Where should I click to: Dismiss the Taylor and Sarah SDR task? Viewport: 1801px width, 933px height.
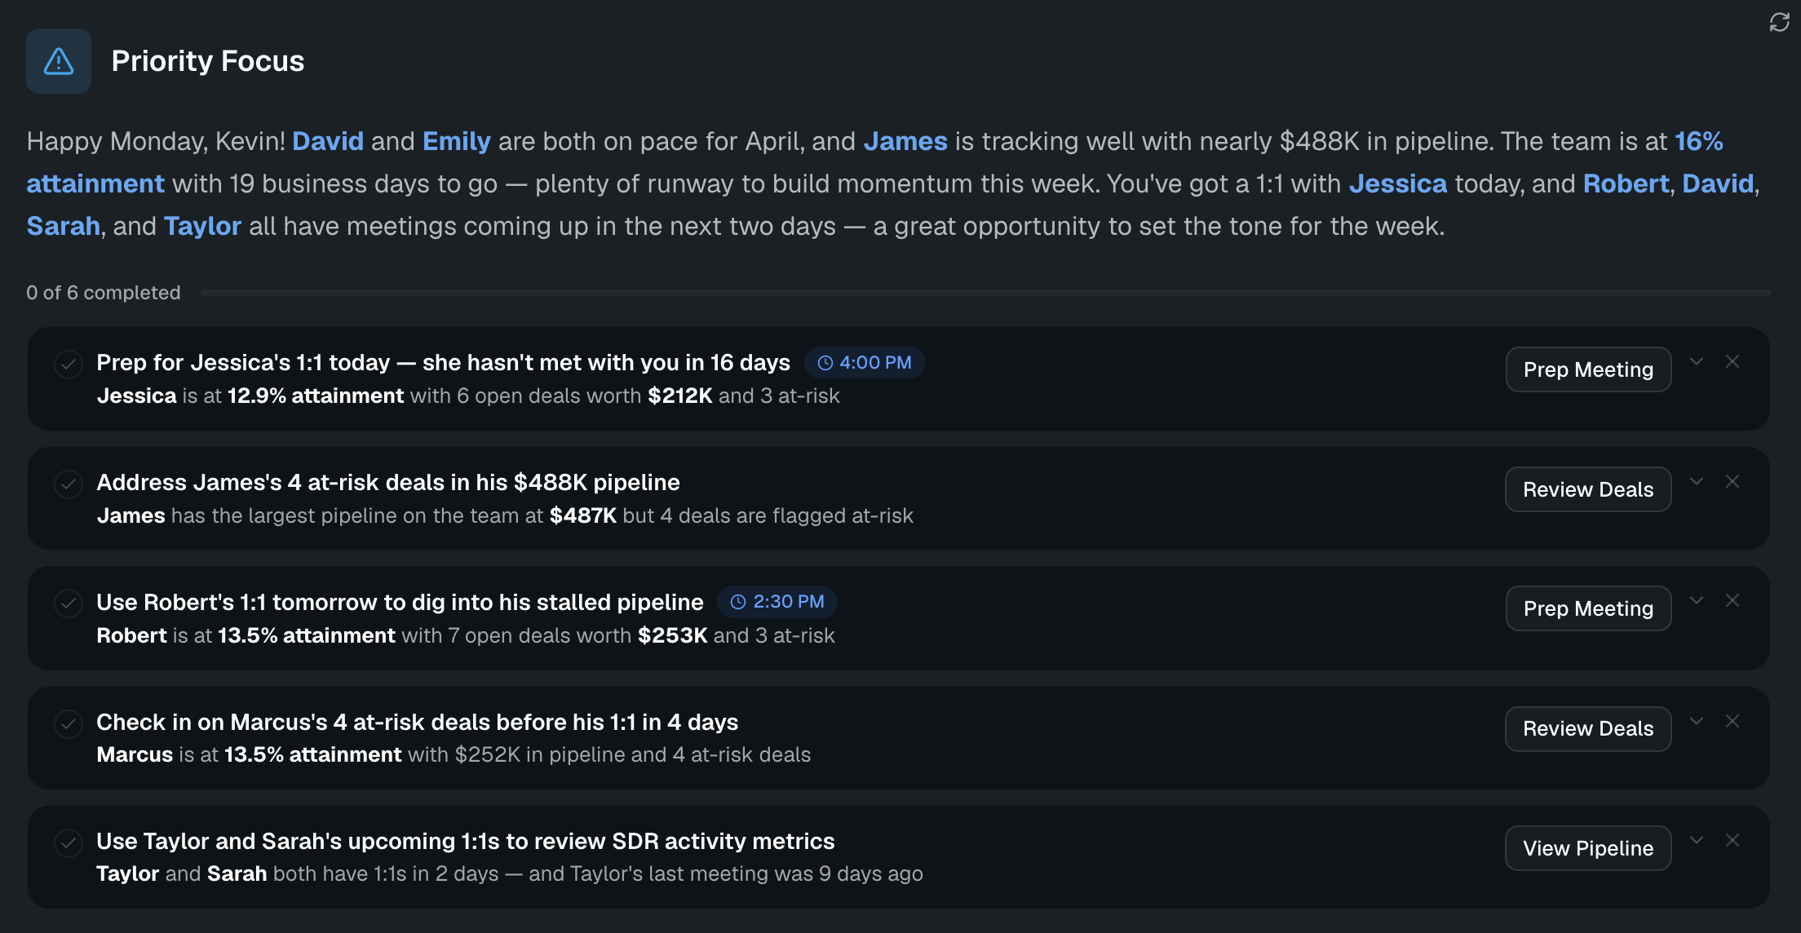click(1732, 839)
